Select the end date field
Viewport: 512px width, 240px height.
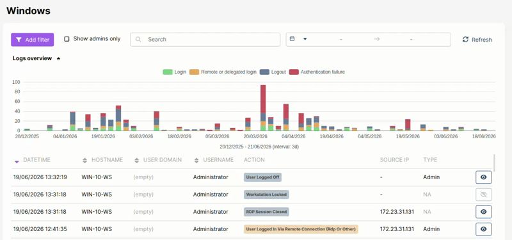click(x=411, y=40)
